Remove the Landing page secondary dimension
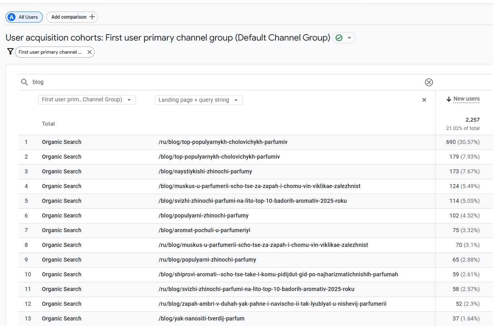 click(x=424, y=100)
